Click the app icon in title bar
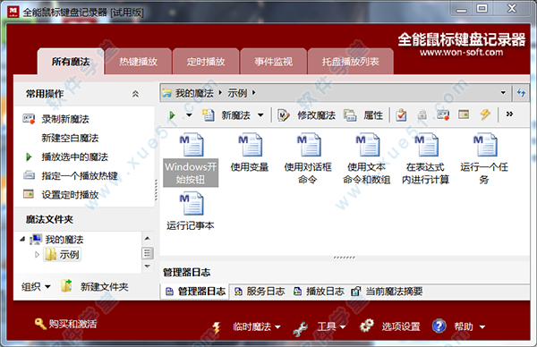Viewport: 537px width, 347px height. (13, 12)
